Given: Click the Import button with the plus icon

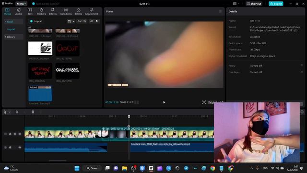Looking at the screenshot, I should [36, 21].
